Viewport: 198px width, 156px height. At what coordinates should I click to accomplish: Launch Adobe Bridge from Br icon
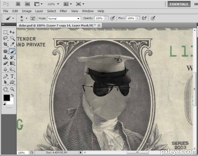coord(18,4)
